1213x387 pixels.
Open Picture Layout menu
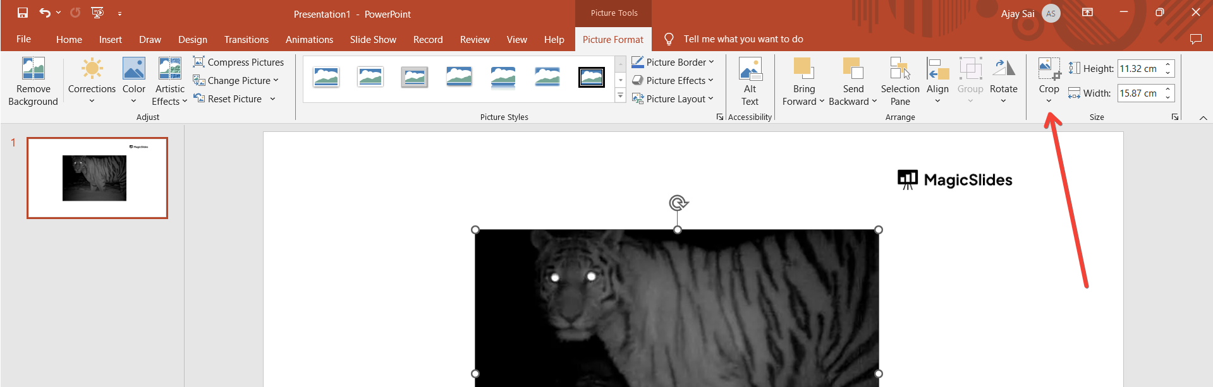click(x=673, y=98)
